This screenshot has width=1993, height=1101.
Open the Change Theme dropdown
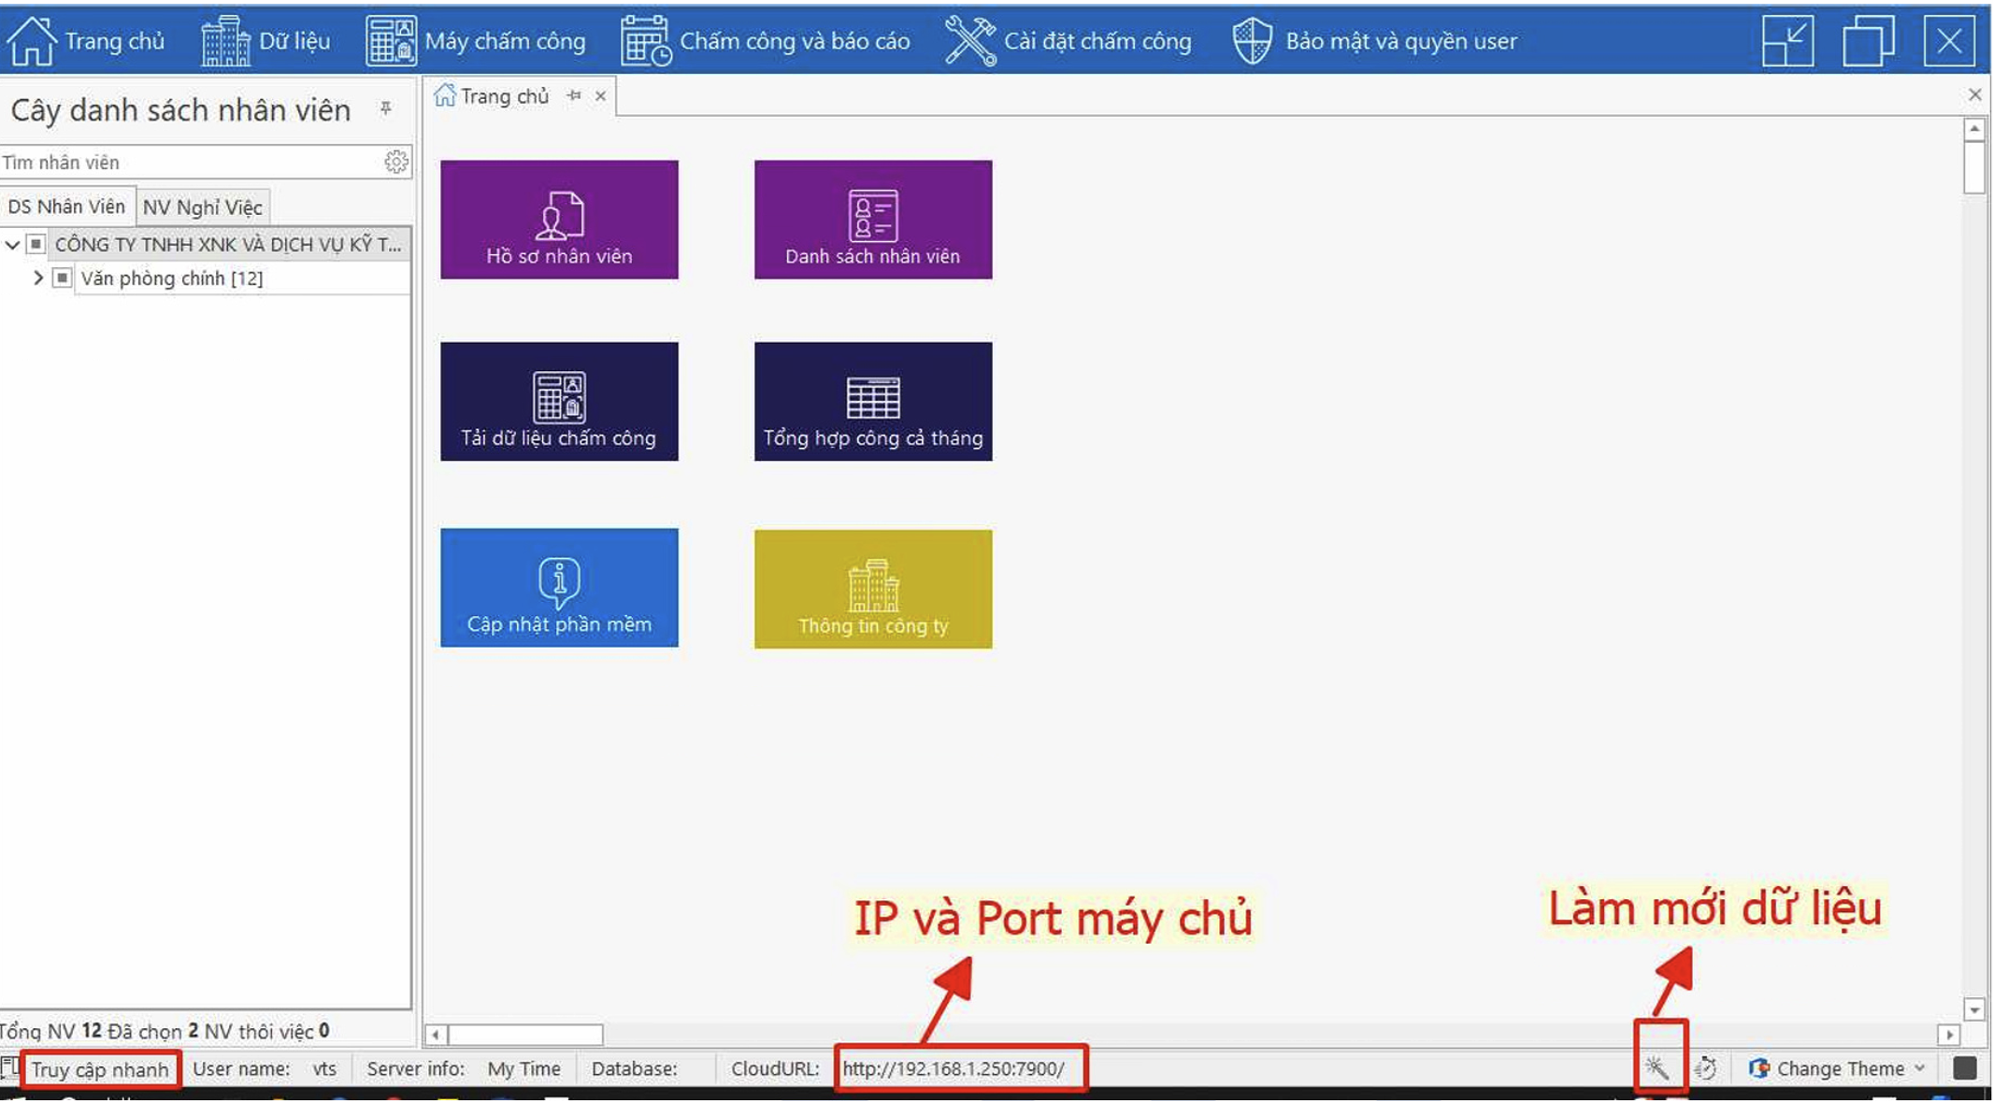click(x=1835, y=1068)
